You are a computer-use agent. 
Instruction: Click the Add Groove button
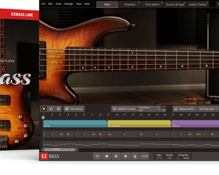(74, 109)
